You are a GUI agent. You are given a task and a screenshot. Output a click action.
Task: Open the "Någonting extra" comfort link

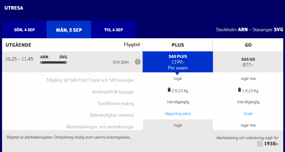coord(178,114)
